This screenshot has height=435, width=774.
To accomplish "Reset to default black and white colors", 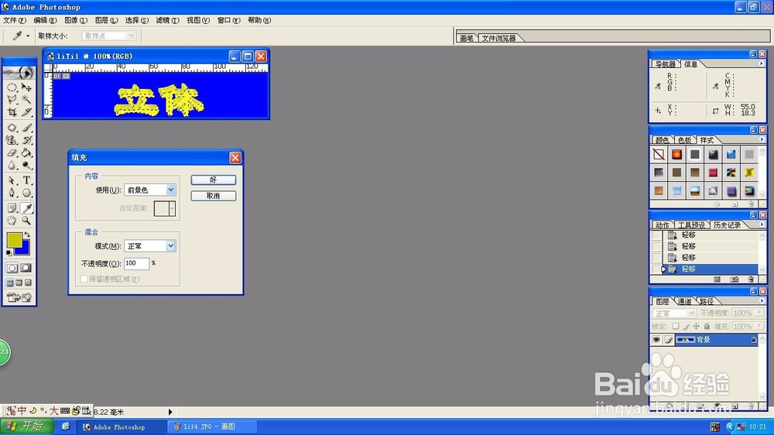I will [x=9, y=253].
